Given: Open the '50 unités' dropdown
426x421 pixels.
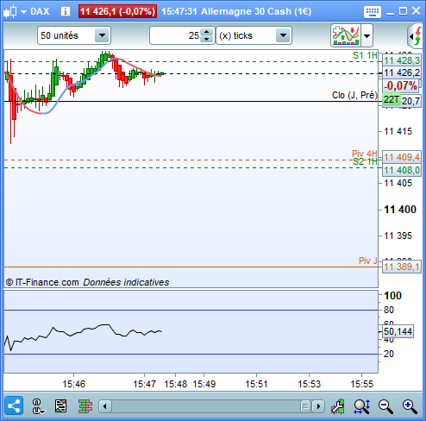Looking at the screenshot, I should 74,35.
